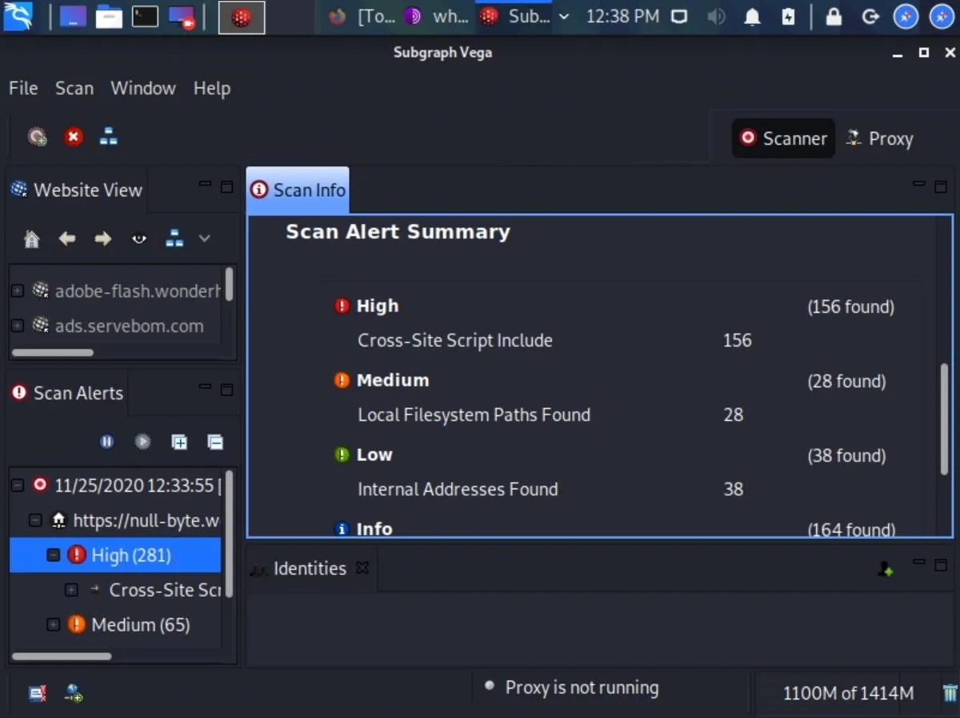Expand the Cross-Site Scr alert node
This screenshot has width=960, height=718.
[x=71, y=590]
